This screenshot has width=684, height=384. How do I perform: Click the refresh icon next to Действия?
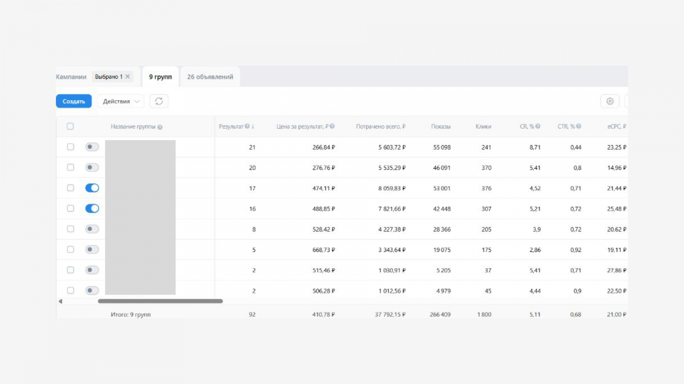(x=159, y=101)
